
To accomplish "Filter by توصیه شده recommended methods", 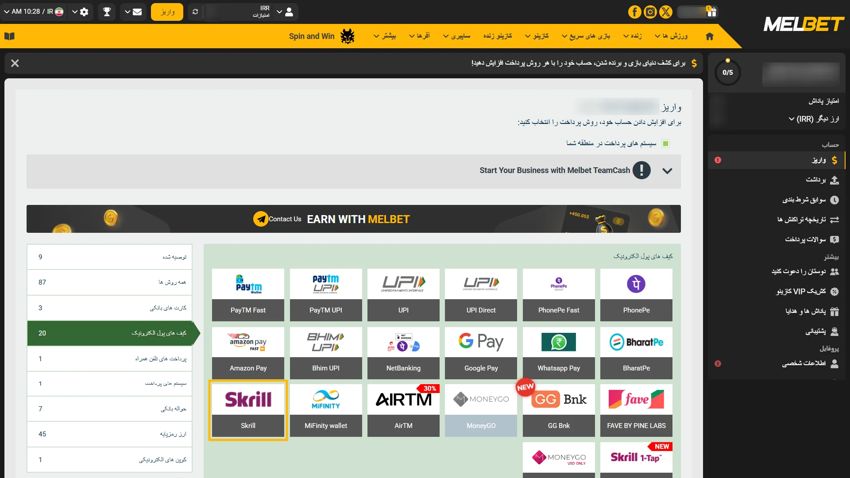I will point(109,257).
